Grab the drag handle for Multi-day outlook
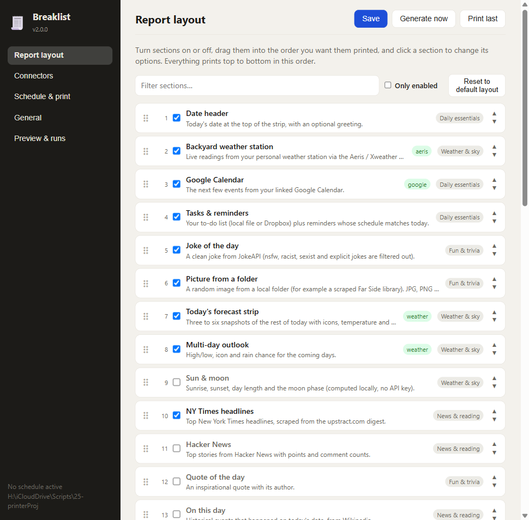Image resolution: width=529 pixels, height=520 pixels. [146, 349]
